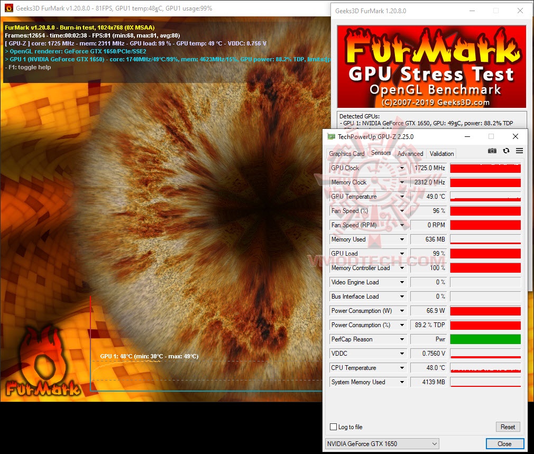Open the Bus Interface Load dropdown
The height and width of the screenshot is (454, 534).
pyautogui.click(x=402, y=297)
